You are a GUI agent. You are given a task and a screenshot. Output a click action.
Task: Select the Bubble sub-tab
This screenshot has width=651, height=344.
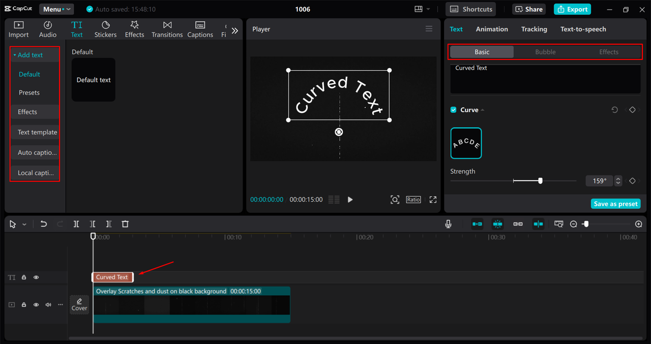pos(545,52)
